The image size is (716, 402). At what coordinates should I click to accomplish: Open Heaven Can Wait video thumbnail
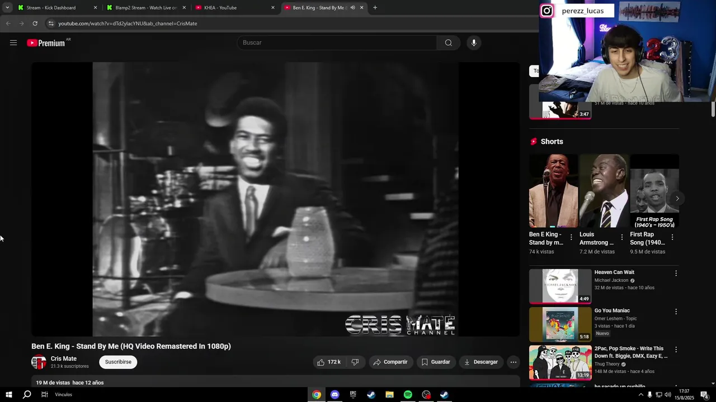coord(560,286)
